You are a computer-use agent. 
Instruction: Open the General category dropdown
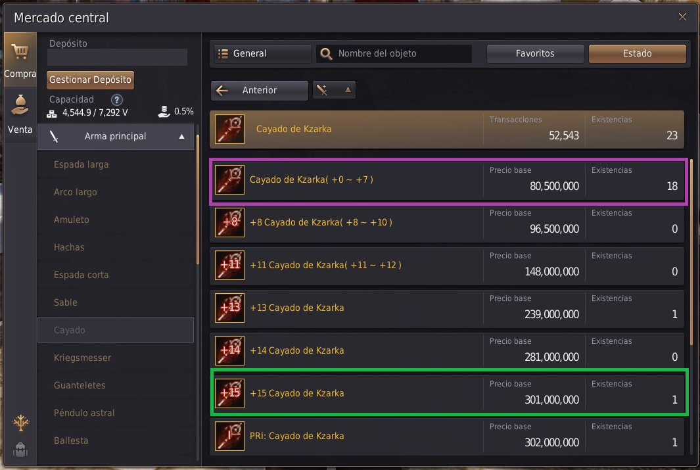pos(262,53)
